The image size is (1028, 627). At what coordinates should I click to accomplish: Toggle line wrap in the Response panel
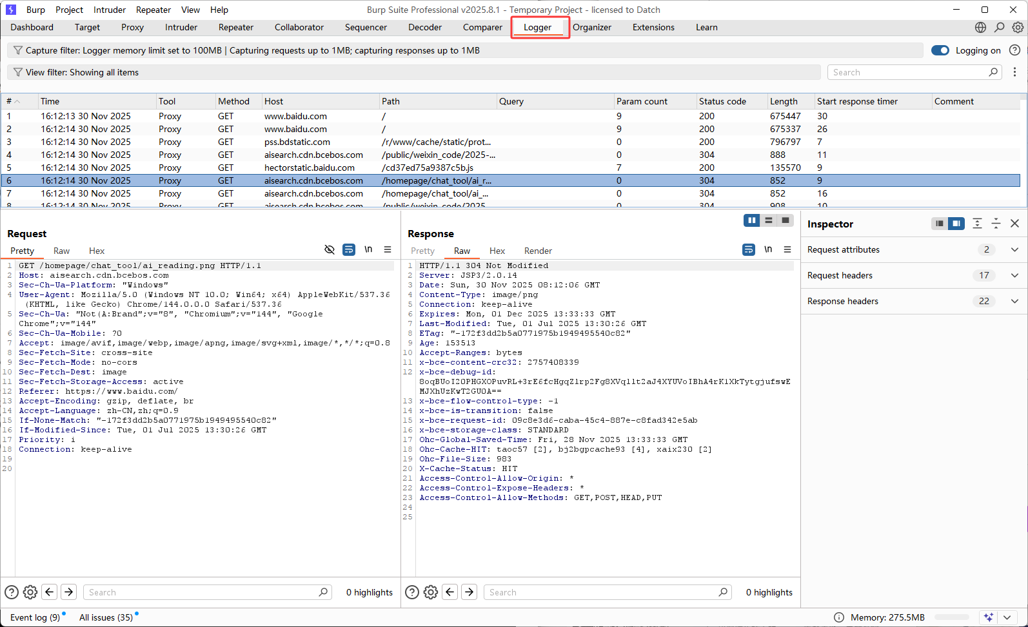749,249
